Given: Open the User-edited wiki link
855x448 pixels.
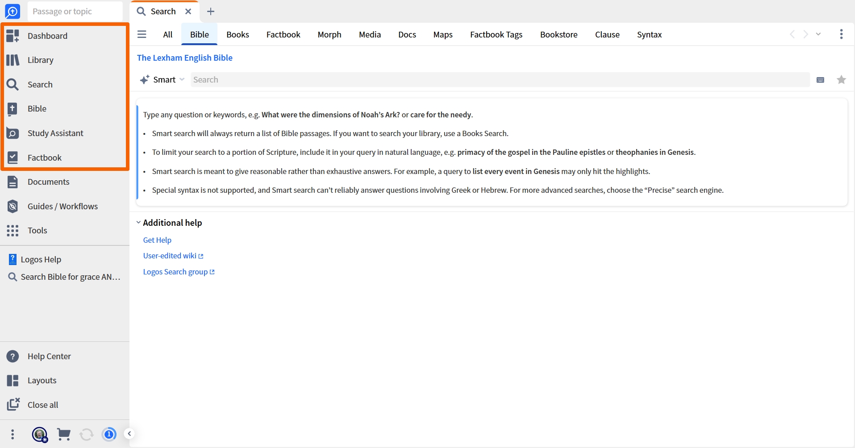Looking at the screenshot, I should point(173,256).
